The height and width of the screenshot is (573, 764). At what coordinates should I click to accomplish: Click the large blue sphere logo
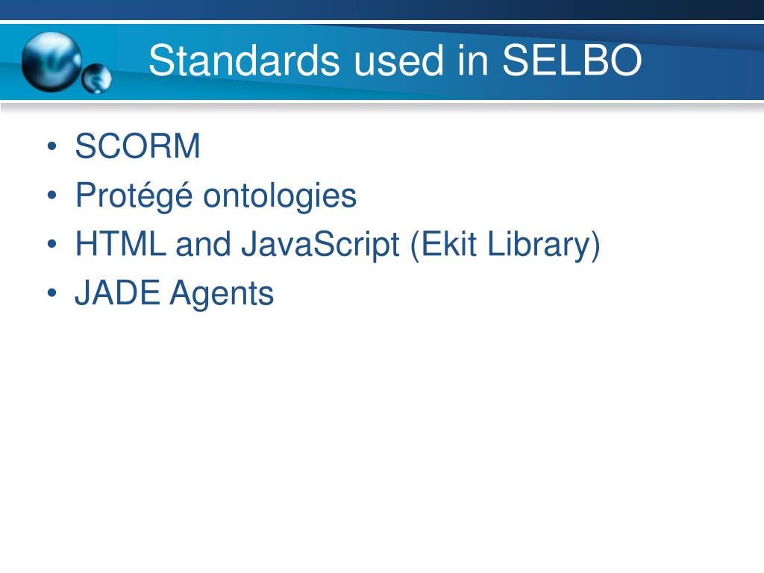tap(51, 62)
